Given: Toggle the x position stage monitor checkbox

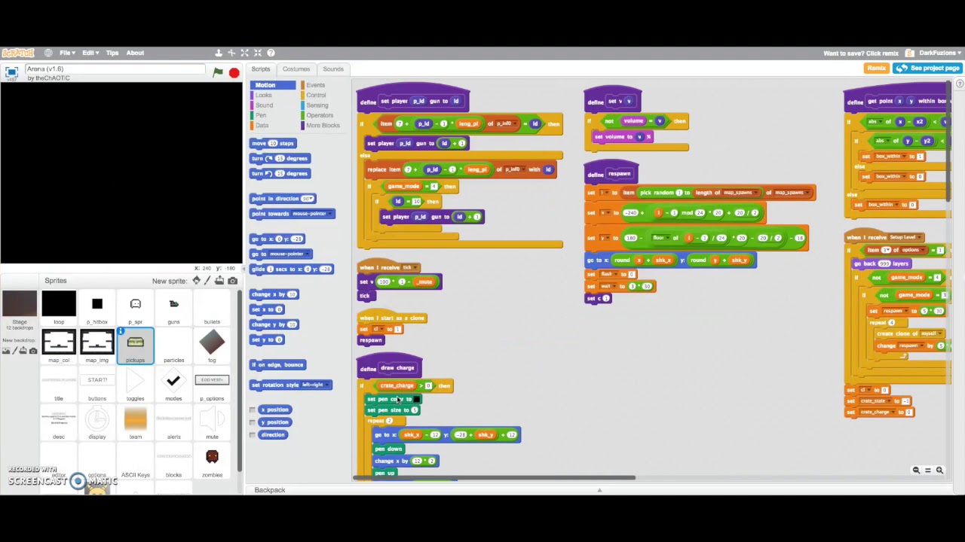Looking at the screenshot, I should [x=252, y=410].
